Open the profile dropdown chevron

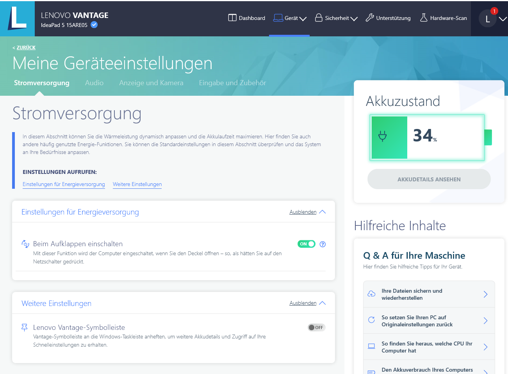click(x=503, y=18)
